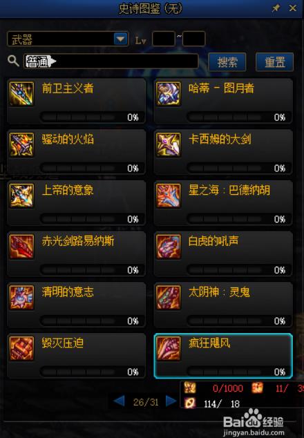
Task: Select the 疯狂飓风 entry
Action: [223, 356]
